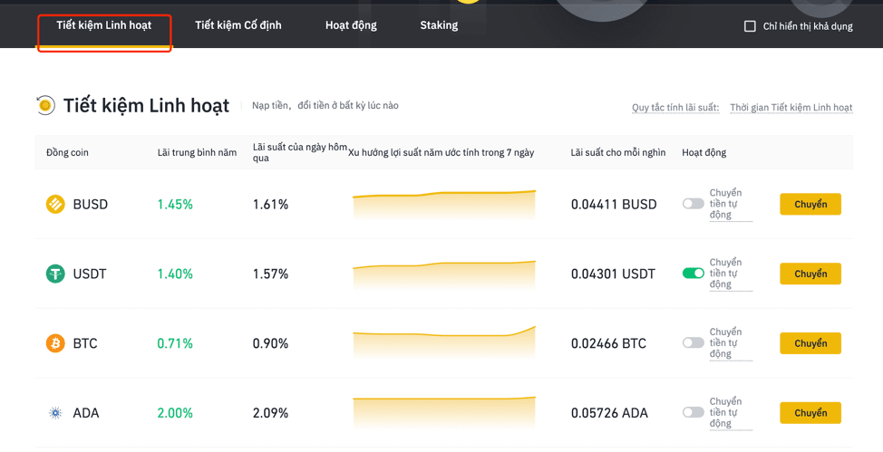This screenshot has height=452, width=883.
Task: Click the Chuyển button for USDT
Action: (810, 274)
